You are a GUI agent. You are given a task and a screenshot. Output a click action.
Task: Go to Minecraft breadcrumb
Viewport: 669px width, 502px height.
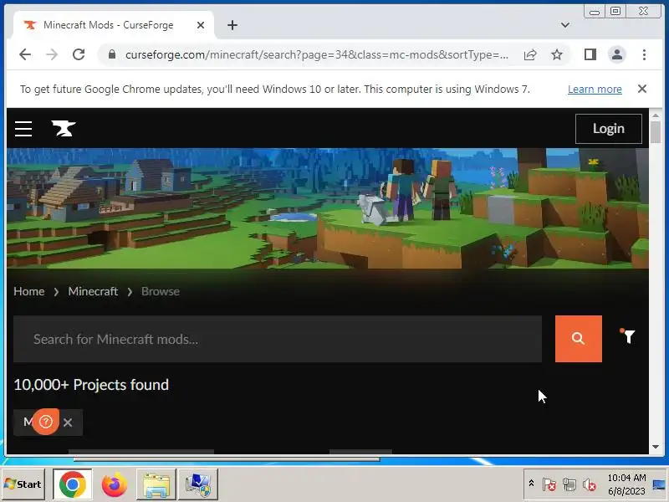coord(93,291)
